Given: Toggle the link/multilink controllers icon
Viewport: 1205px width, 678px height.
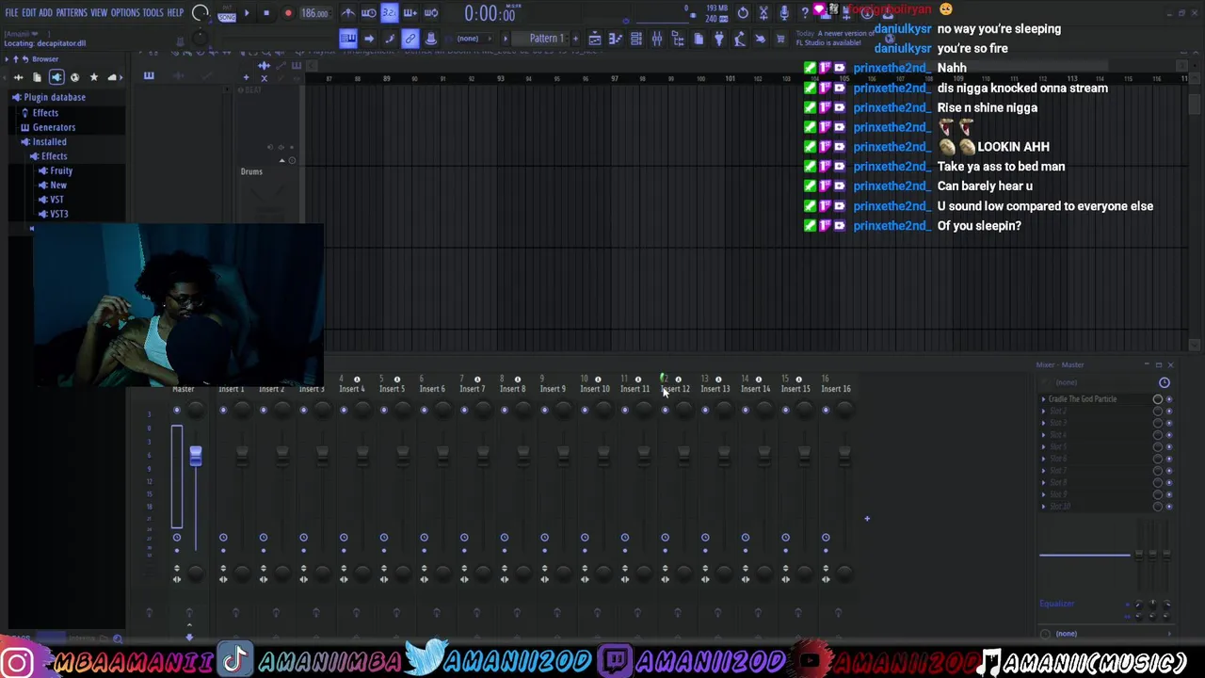Looking at the screenshot, I should (410, 39).
